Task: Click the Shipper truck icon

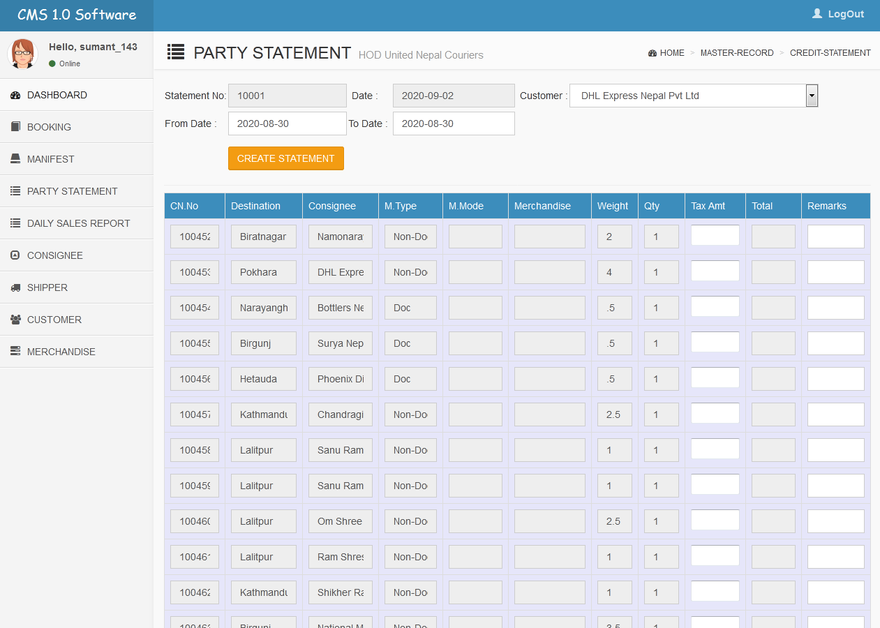Action: tap(15, 287)
